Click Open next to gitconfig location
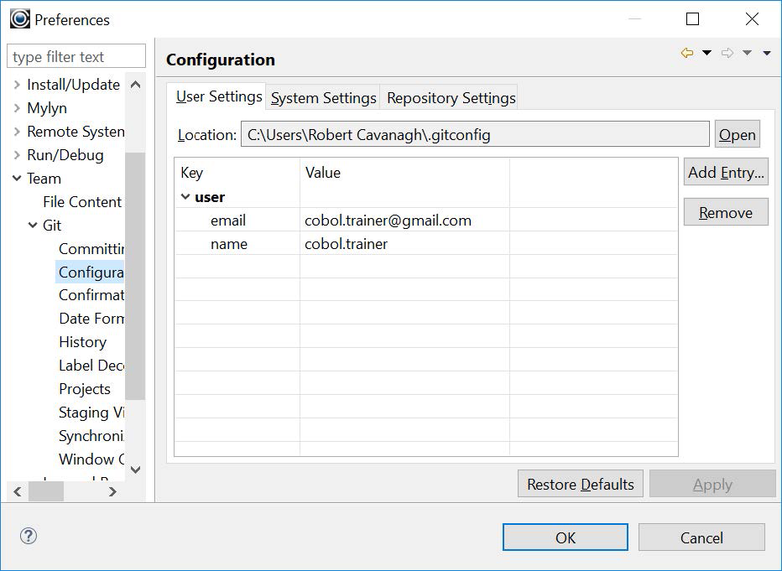Viewport: 782px width, 571px height. click(x=737, y=135)
